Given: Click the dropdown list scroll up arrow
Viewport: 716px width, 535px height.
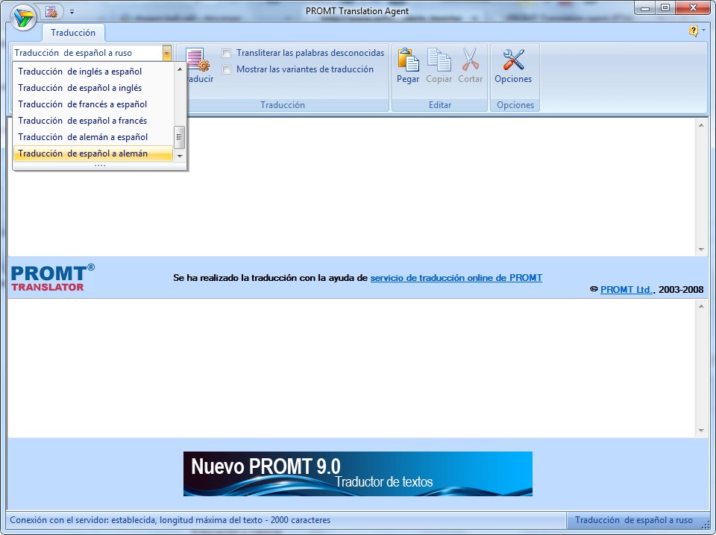Looking at the screenshot, I should point(180,69).
